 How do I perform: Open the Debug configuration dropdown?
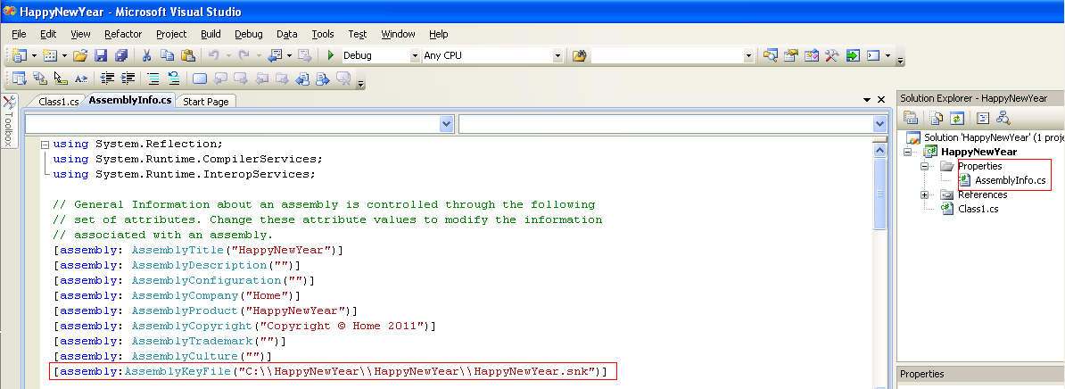415,55
